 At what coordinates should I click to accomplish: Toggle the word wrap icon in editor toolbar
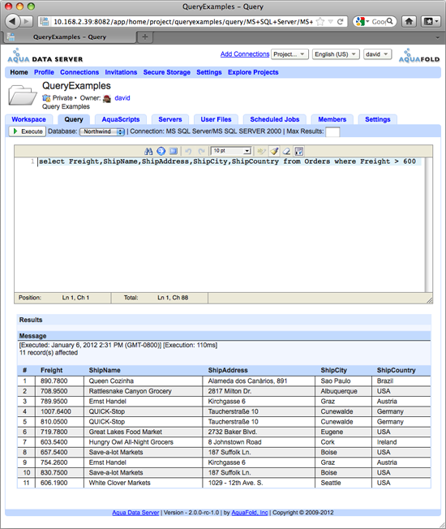tap(298, 151)
